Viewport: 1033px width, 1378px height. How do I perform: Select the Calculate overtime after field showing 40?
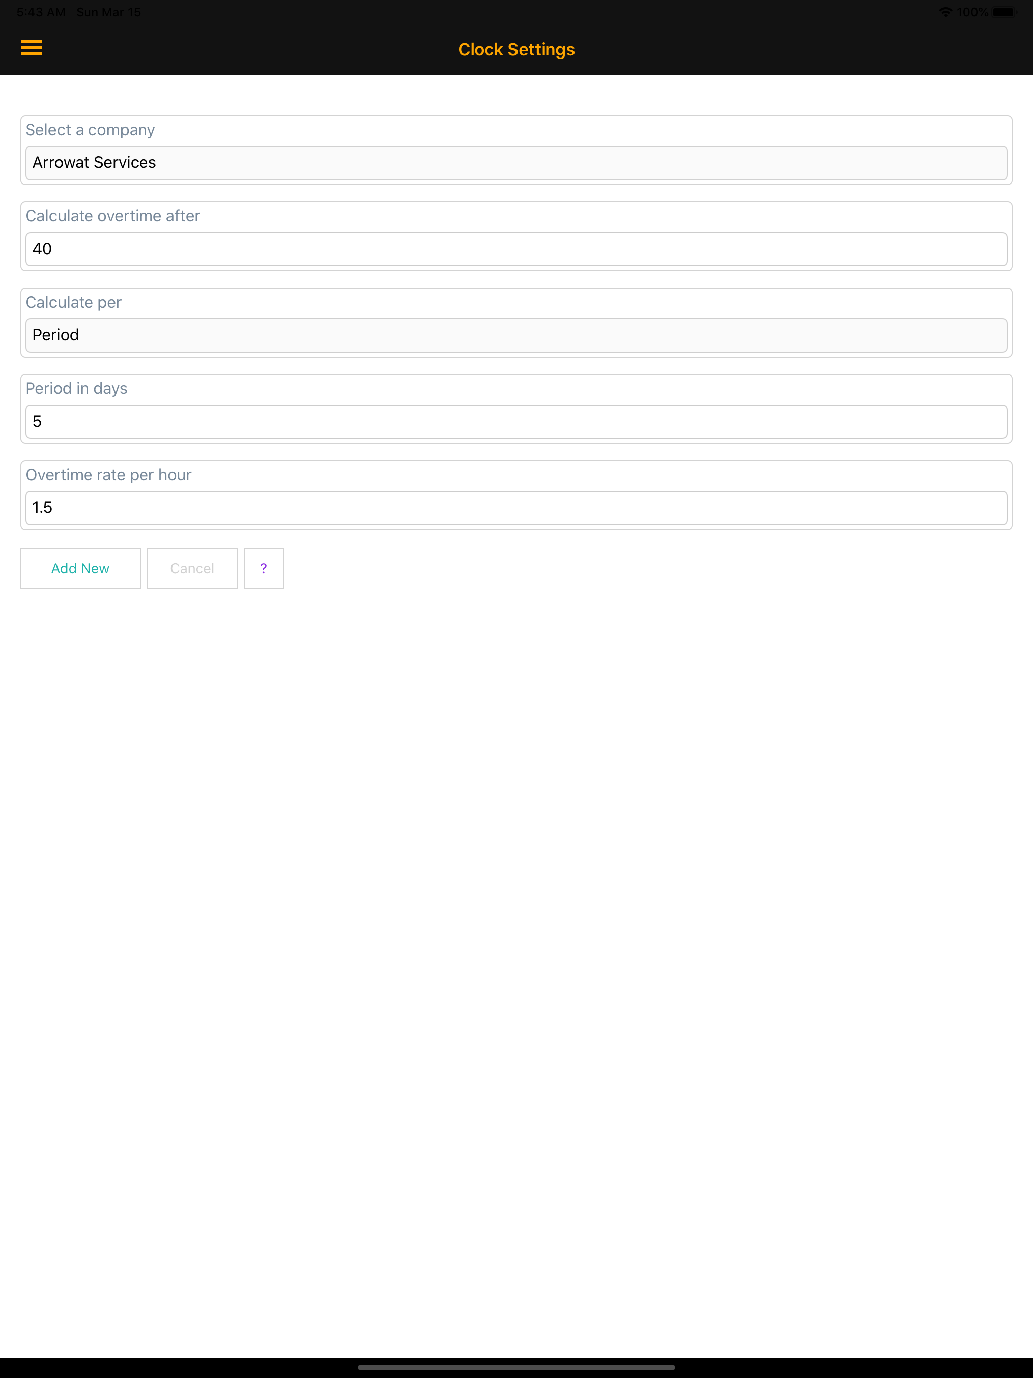point(516,249)
